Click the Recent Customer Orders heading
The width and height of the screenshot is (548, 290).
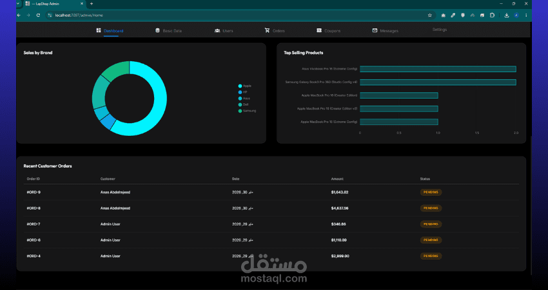point(48,166)
